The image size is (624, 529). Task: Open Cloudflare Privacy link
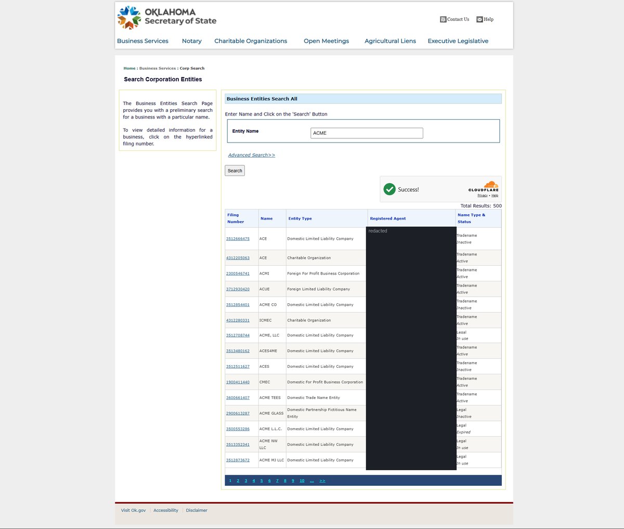[x=483, y=196]
